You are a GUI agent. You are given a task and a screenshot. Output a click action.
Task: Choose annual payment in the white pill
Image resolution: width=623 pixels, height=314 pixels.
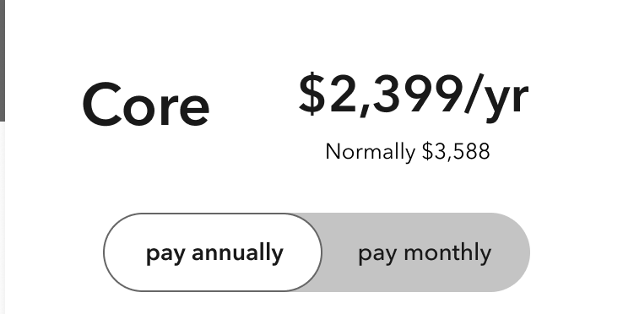(x=213, y=252)
